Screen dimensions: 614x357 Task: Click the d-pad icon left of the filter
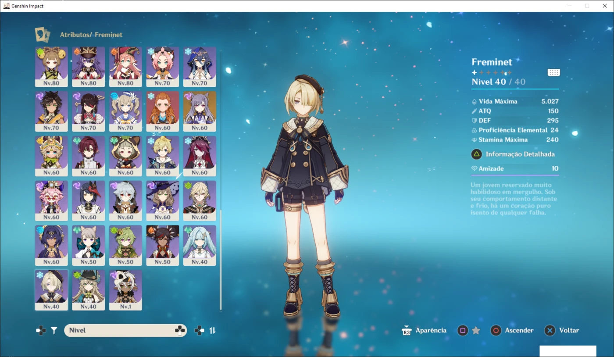coord(41,331)
